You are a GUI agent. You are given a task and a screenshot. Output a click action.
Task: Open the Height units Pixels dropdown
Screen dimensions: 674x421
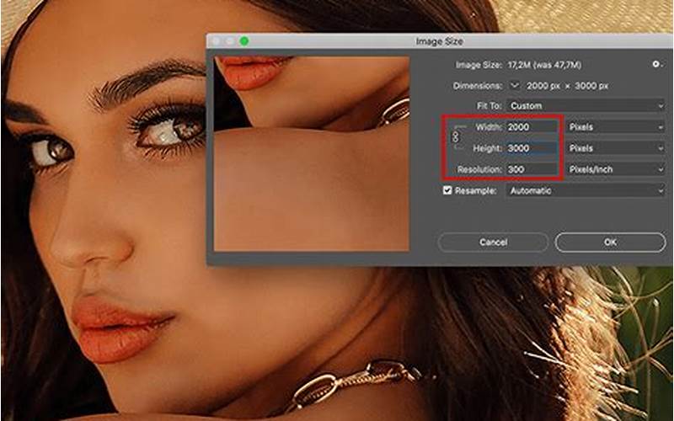(x=616, y=148)
